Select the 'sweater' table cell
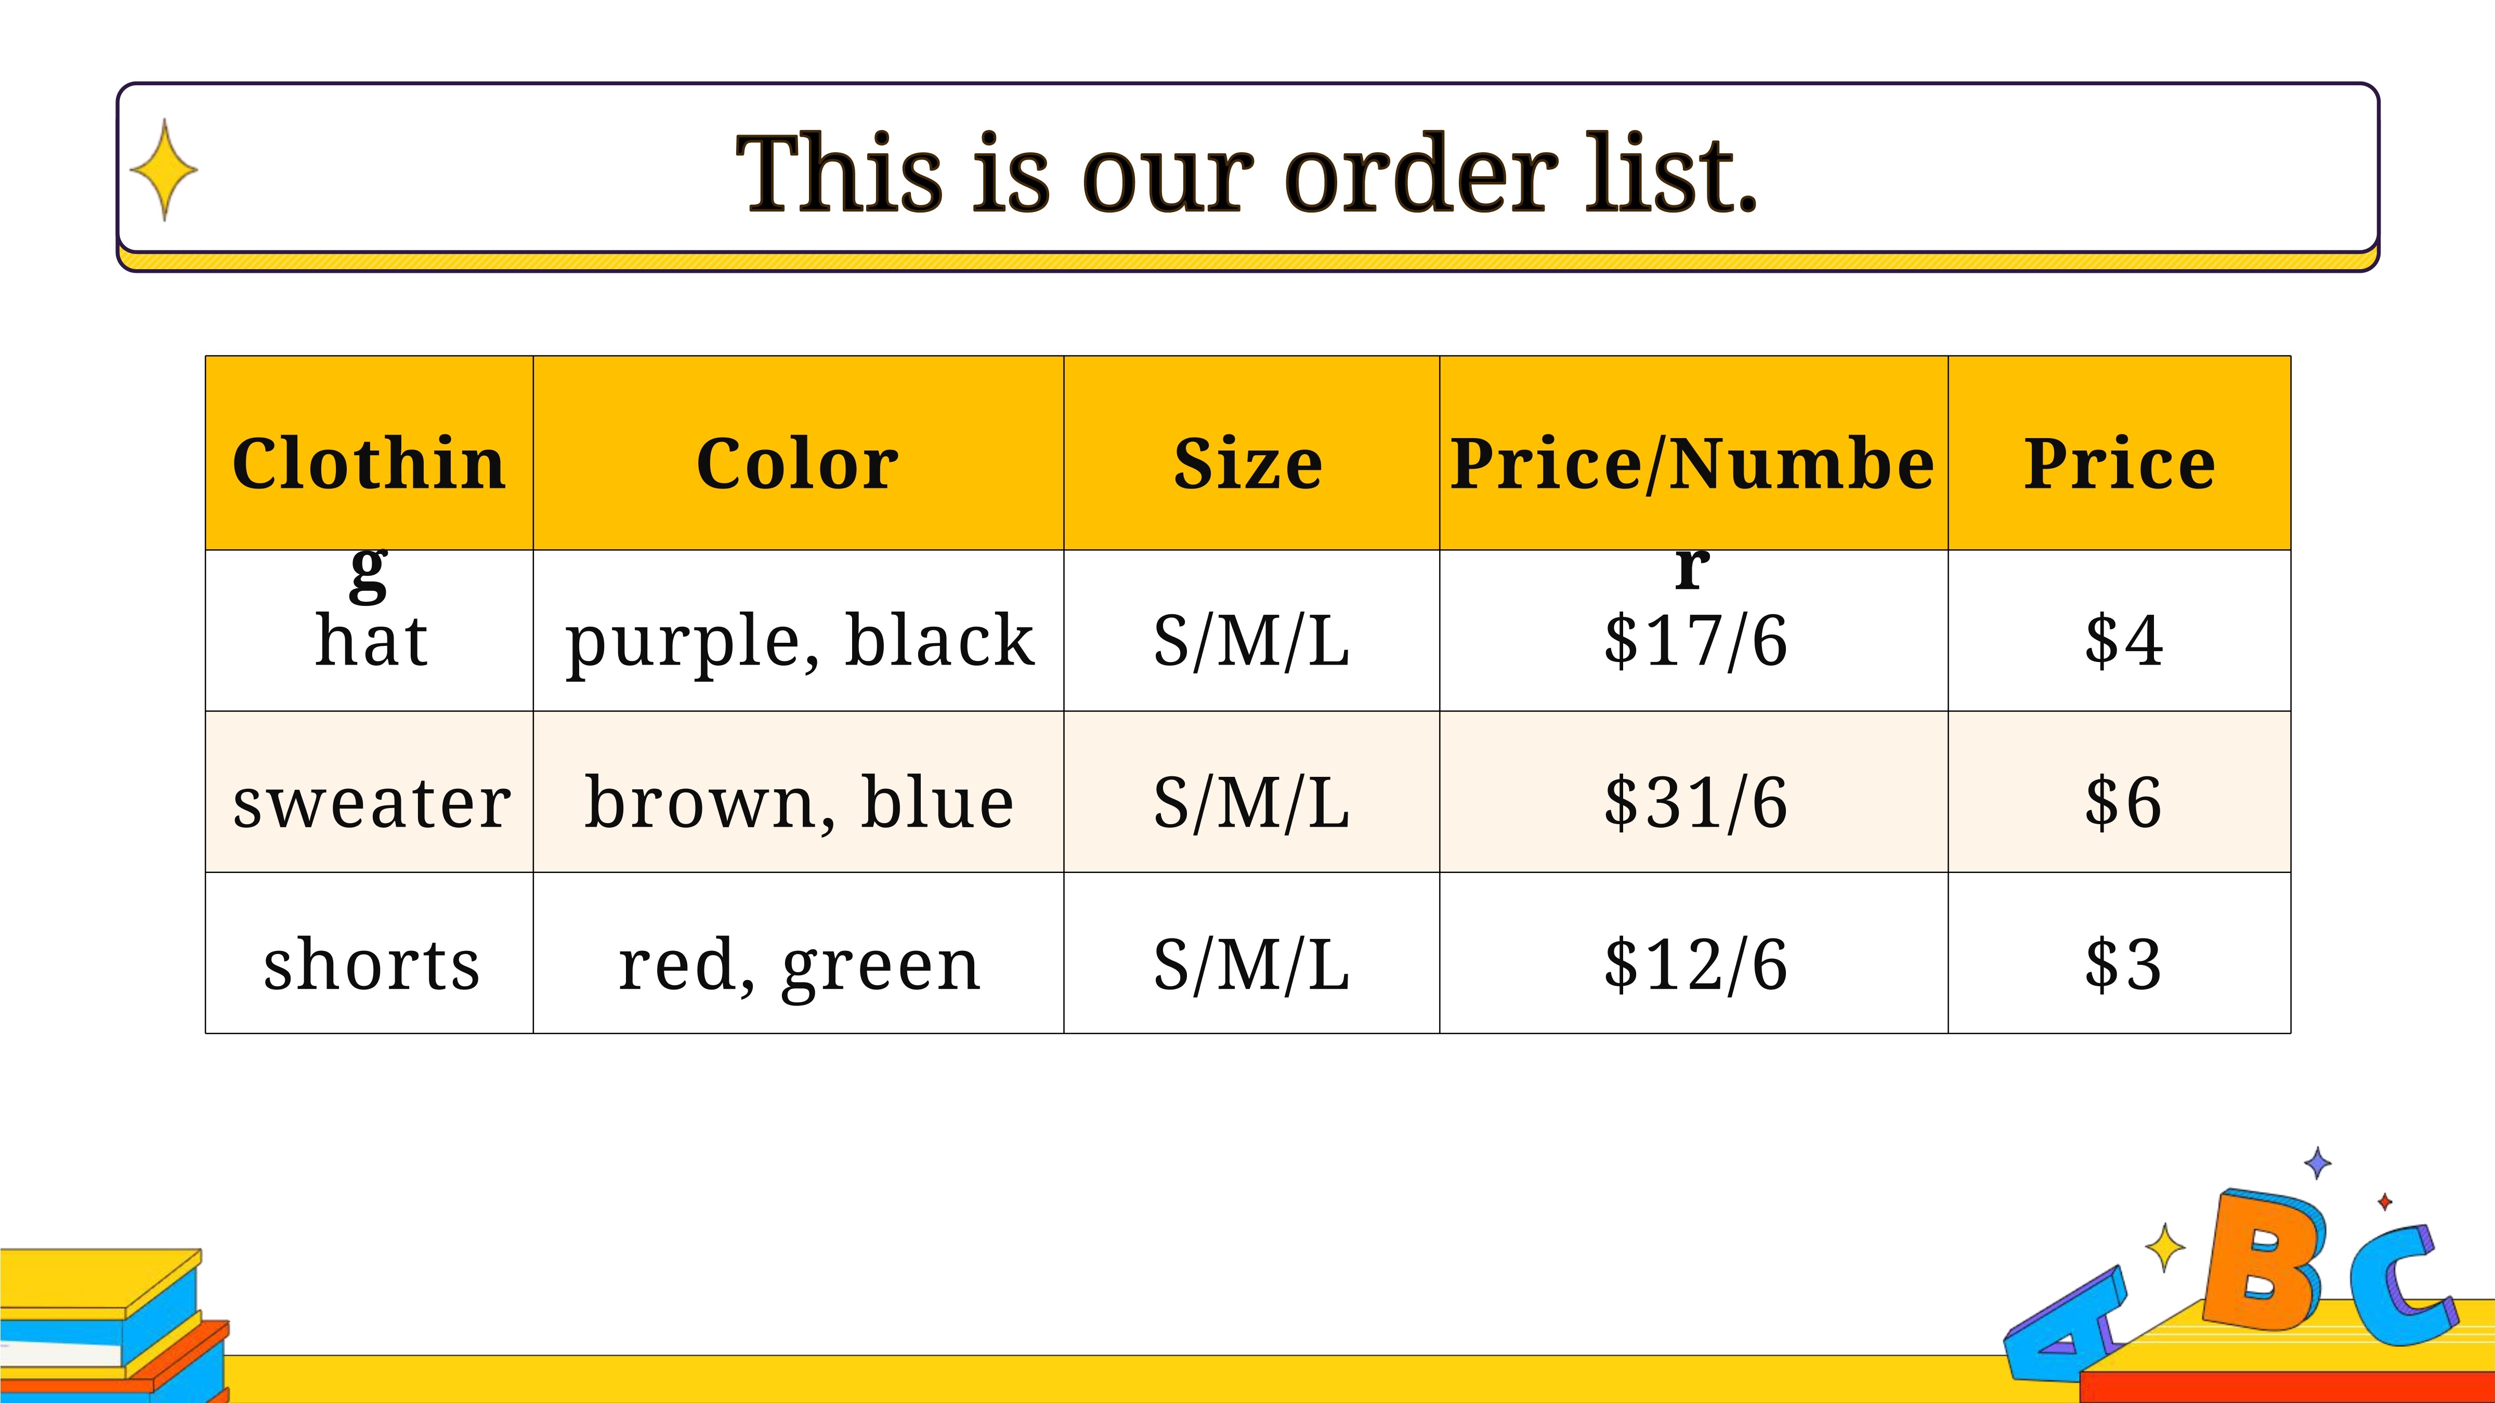2495x1403 pixels. click(x=369, y=792)
